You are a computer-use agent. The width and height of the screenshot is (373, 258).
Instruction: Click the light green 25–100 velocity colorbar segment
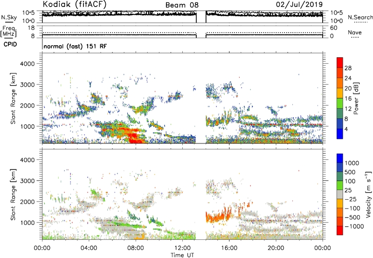point(340,185)
